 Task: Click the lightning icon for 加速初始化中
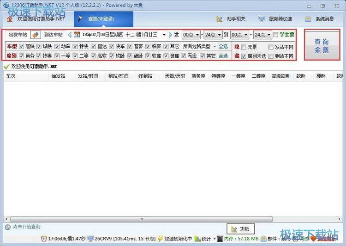[x=161, y=239]
